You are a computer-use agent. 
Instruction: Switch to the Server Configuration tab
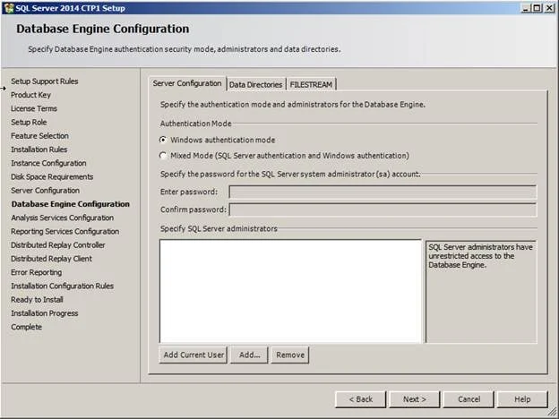(187, 83)
